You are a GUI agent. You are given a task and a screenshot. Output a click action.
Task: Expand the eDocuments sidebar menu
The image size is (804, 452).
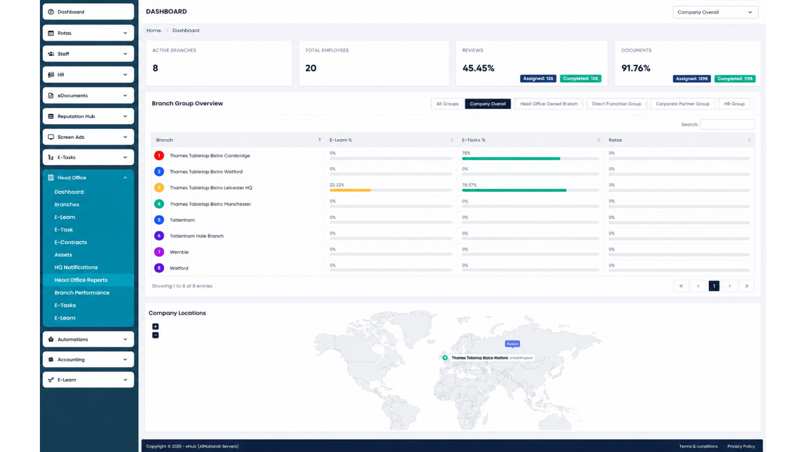click(x=88, y=96)
